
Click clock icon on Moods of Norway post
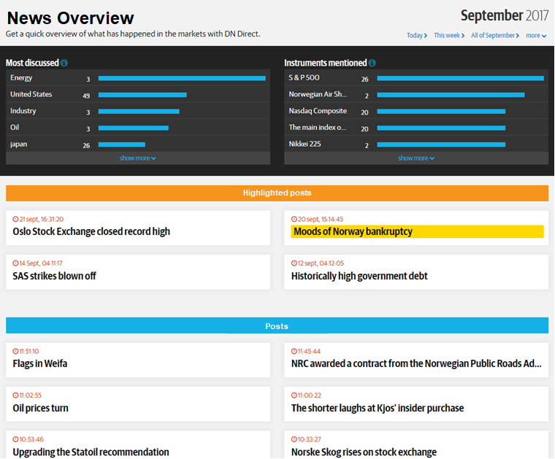coord(294,219)
